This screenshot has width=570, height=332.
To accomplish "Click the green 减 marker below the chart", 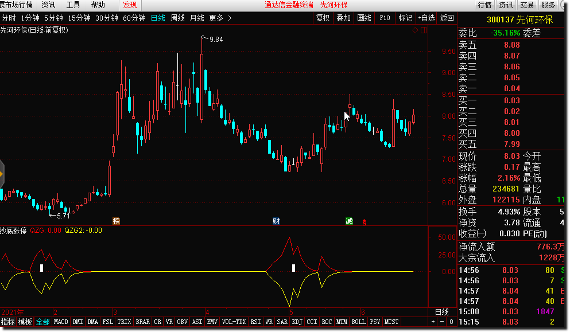I will pyautogui.click(x=349, y=221).
